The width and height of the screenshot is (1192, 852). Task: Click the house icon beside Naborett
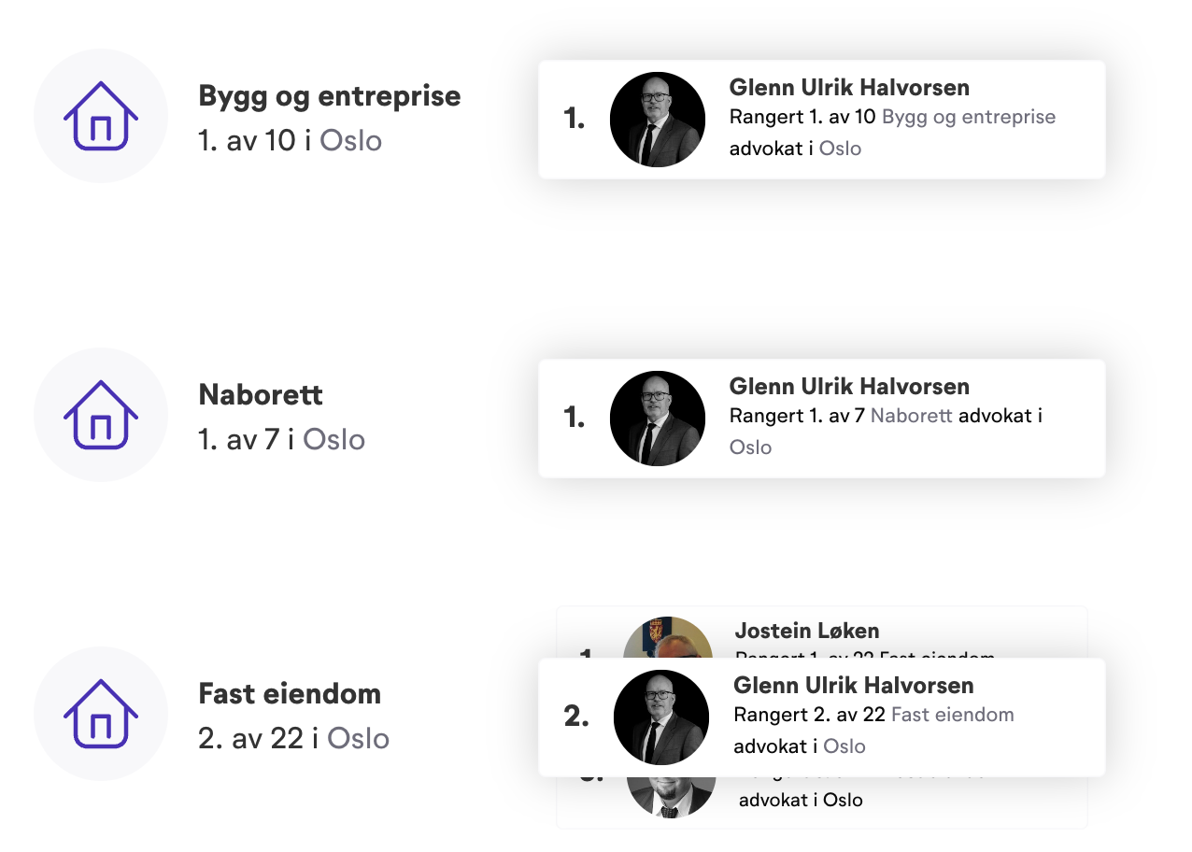pos(101,415)
